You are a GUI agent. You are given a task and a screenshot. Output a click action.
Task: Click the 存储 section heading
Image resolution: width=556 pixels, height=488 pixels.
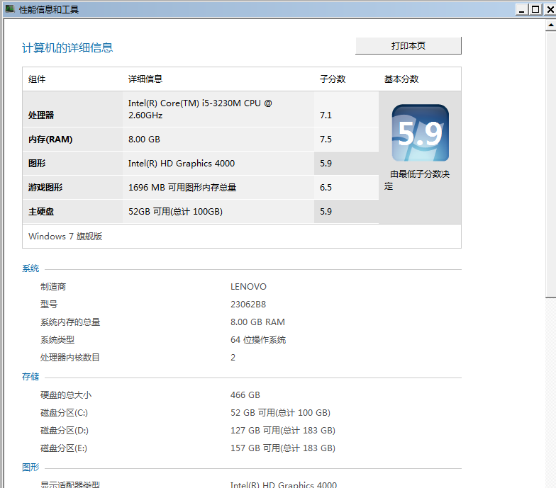(x=30, y=377)
